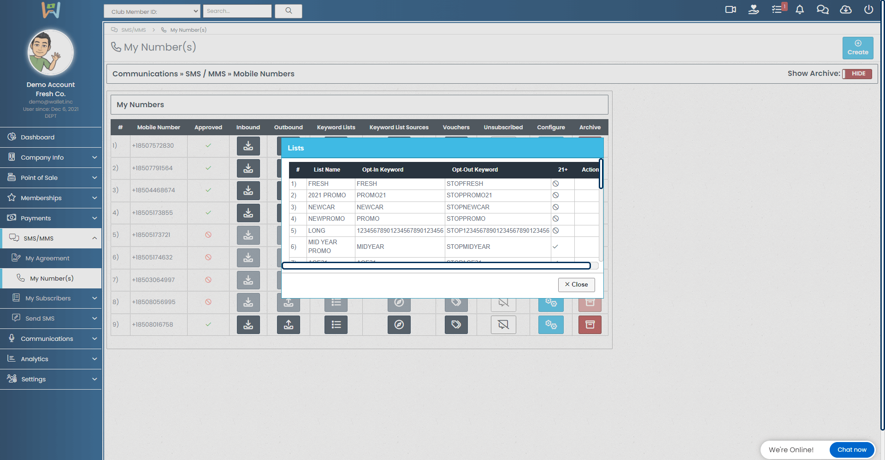Image resolution: width=885 pixels, height=460 pixels.
Task: Click the video camera icon in header
Action: (x=731, y=10)
